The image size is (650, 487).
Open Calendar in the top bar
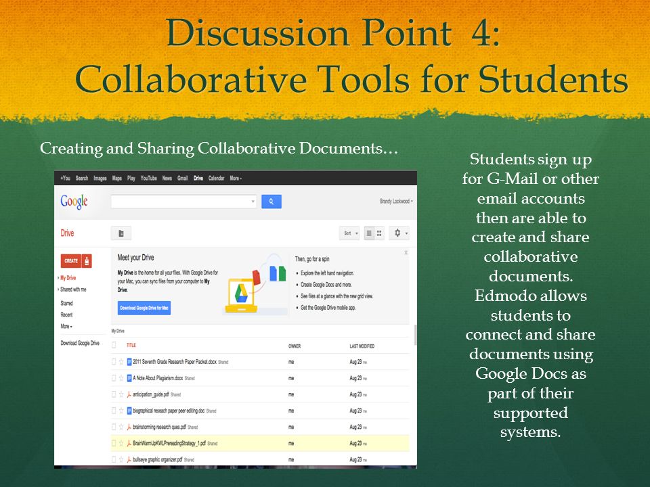click(x=216, y=179)
